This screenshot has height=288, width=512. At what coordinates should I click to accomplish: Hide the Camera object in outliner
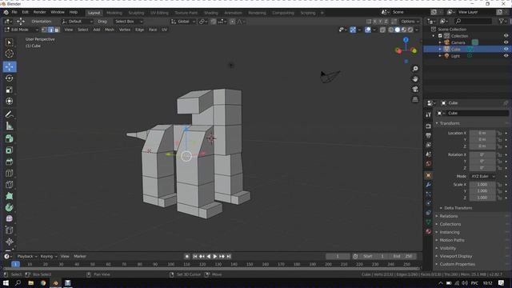click(506, 42)
